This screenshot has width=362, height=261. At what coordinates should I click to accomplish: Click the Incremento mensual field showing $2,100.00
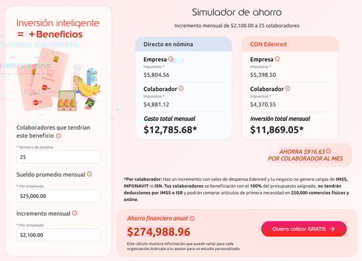59,235
